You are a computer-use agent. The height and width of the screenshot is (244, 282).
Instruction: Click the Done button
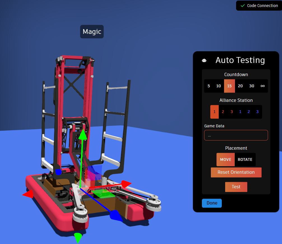click(x=212, y=203)
